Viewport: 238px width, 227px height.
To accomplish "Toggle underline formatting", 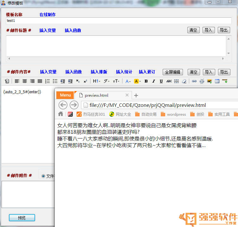I will pyautogui.click(x=161, y=81).
